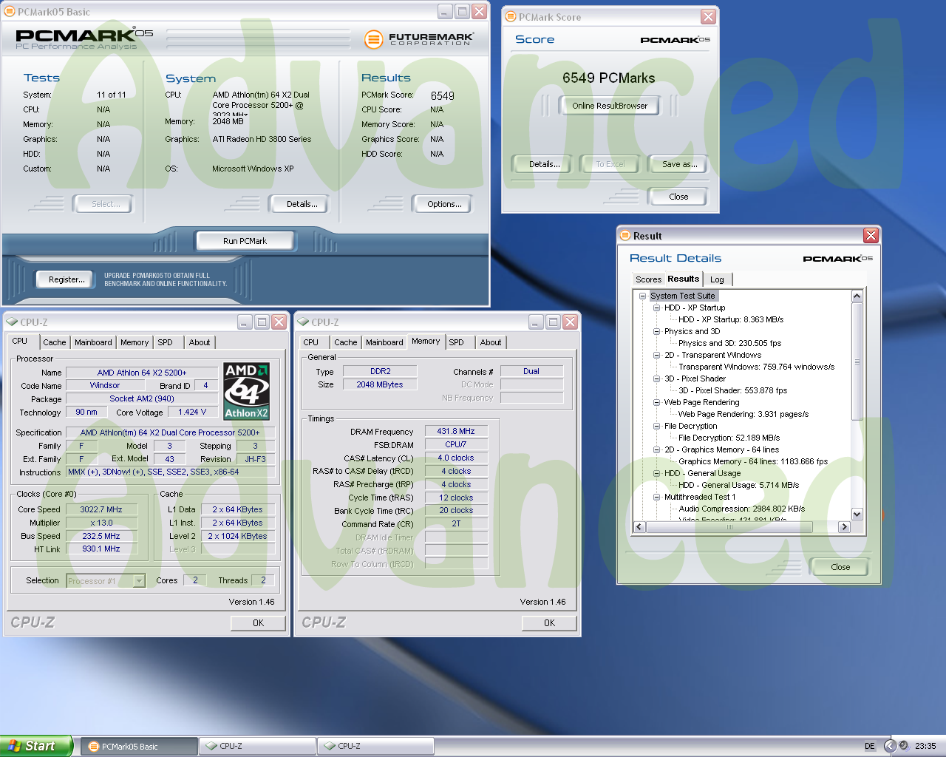Close the Result details window with X
946x757 pixels.
[x=871, y=236]
